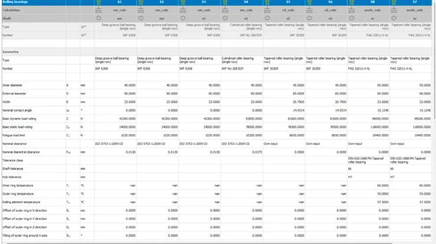Open tolerance class DIN 620:1988 cell for b8

368,159
